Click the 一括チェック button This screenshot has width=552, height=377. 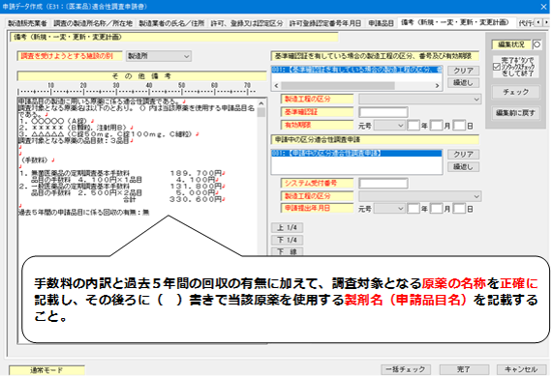(x=406, y=369)
